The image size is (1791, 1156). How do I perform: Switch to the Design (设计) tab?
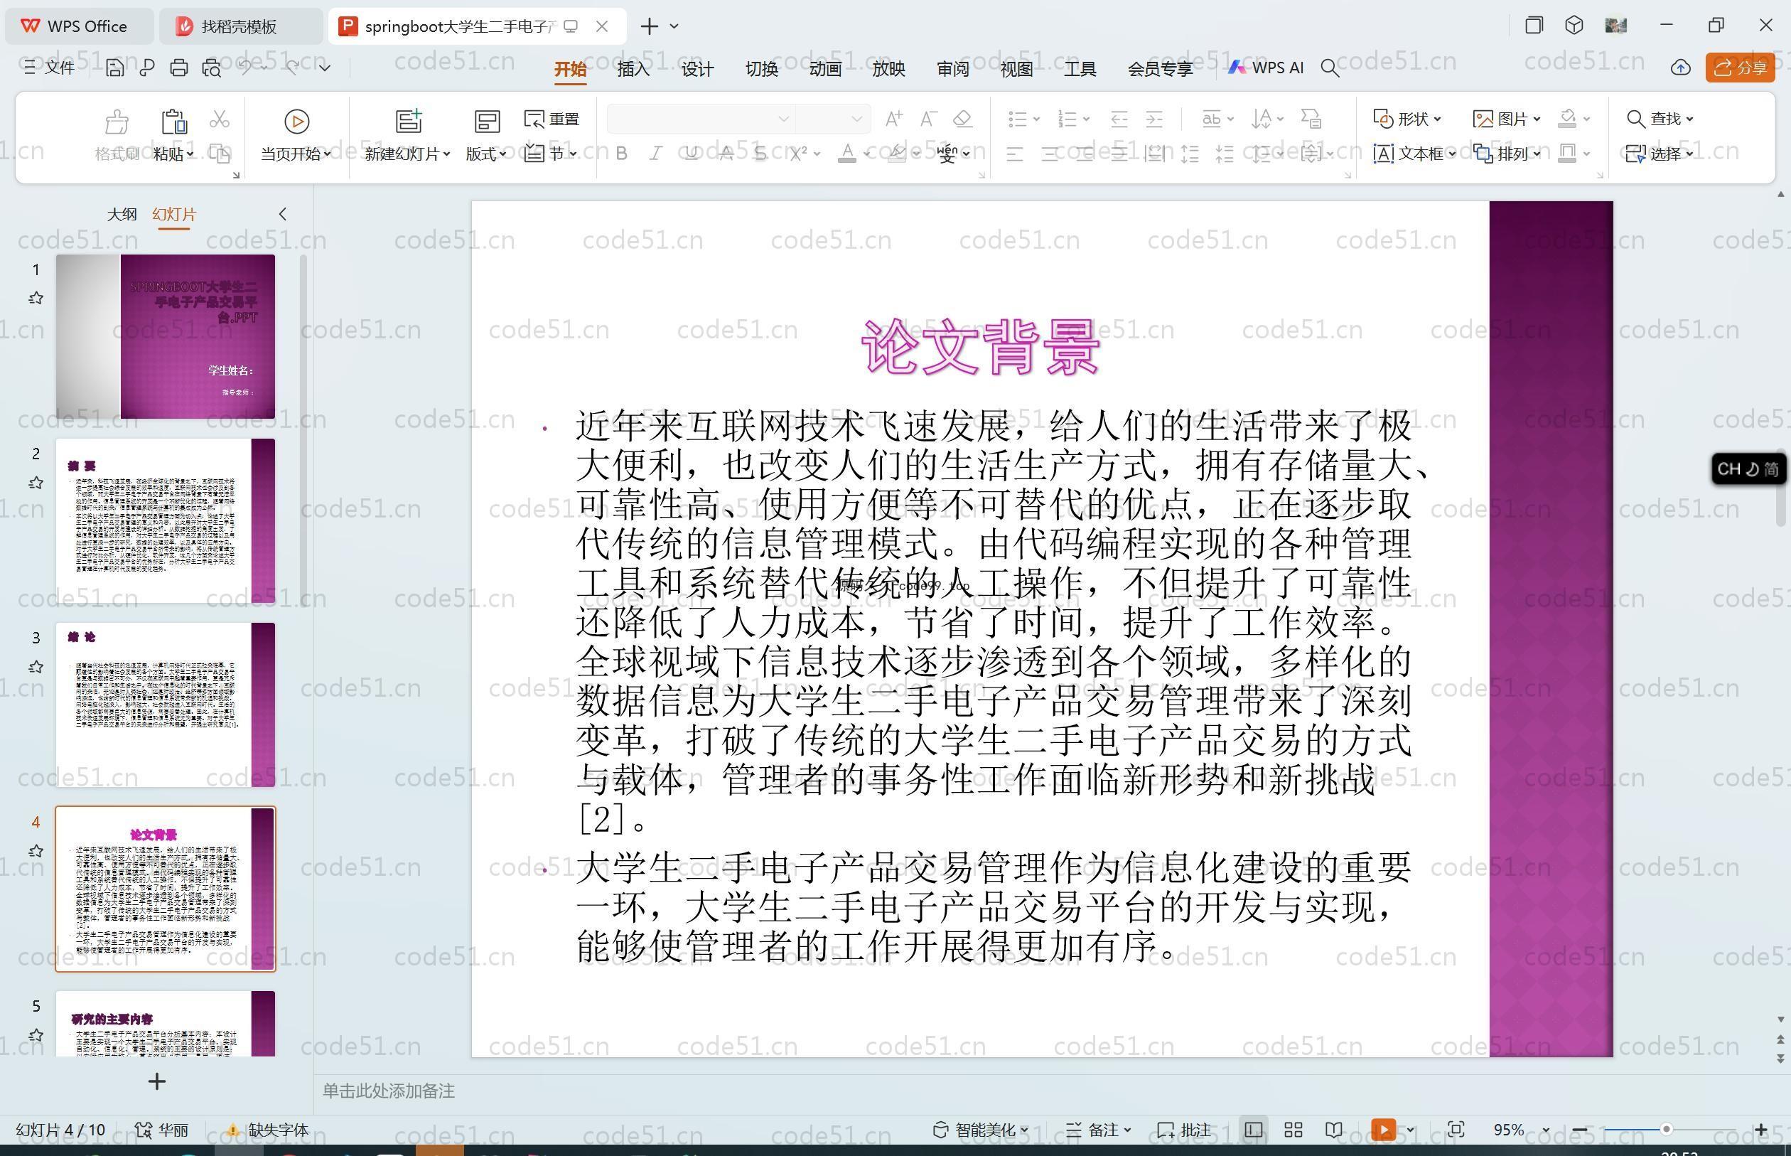pos(697,69)
